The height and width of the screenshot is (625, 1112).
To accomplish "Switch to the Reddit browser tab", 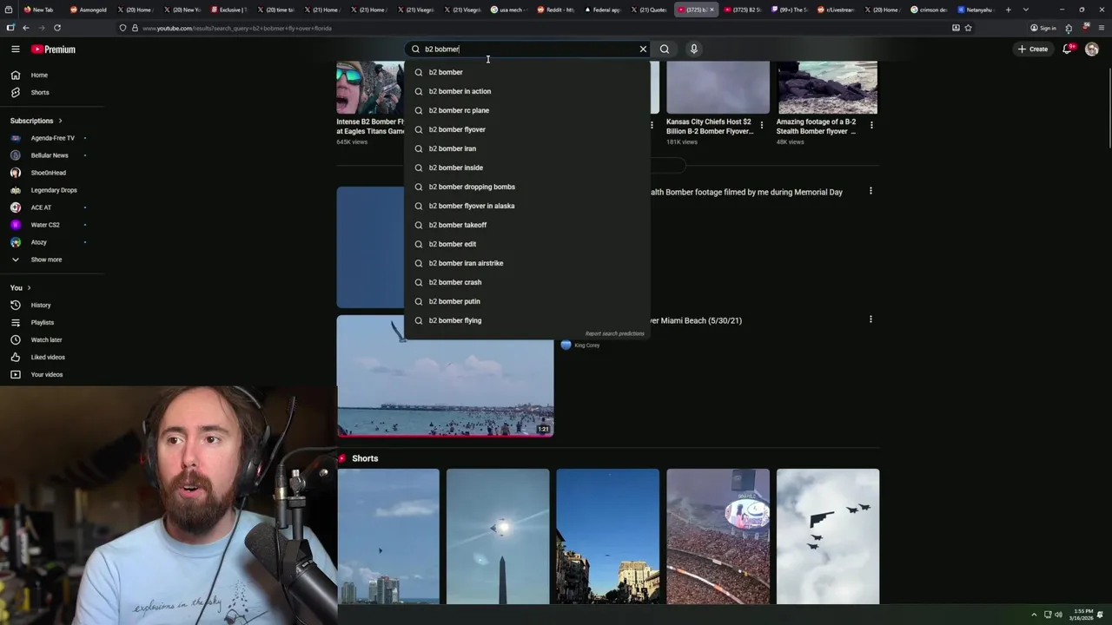I will click(x=555, y=10).
